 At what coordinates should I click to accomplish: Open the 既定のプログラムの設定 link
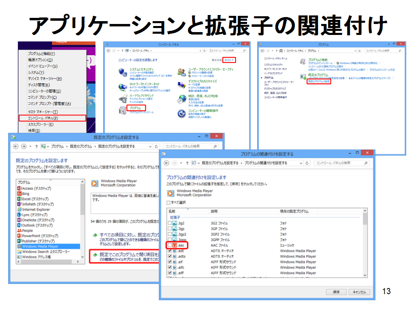pyautogui.click(x=319, y=82)
